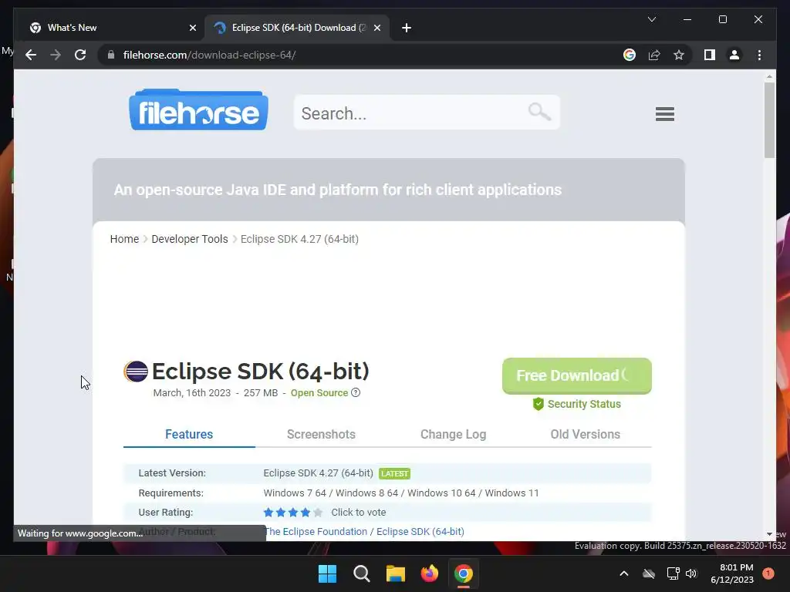The image size is (790, 592).
Task: Open the network status tray icon
Action: [x=673, y=573]
